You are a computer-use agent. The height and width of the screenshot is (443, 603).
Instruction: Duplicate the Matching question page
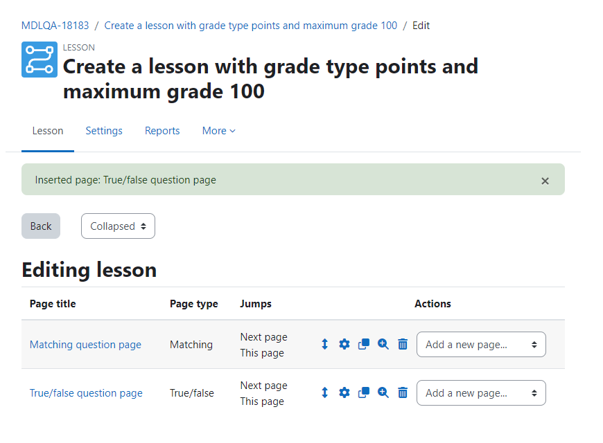coord(364,344)
